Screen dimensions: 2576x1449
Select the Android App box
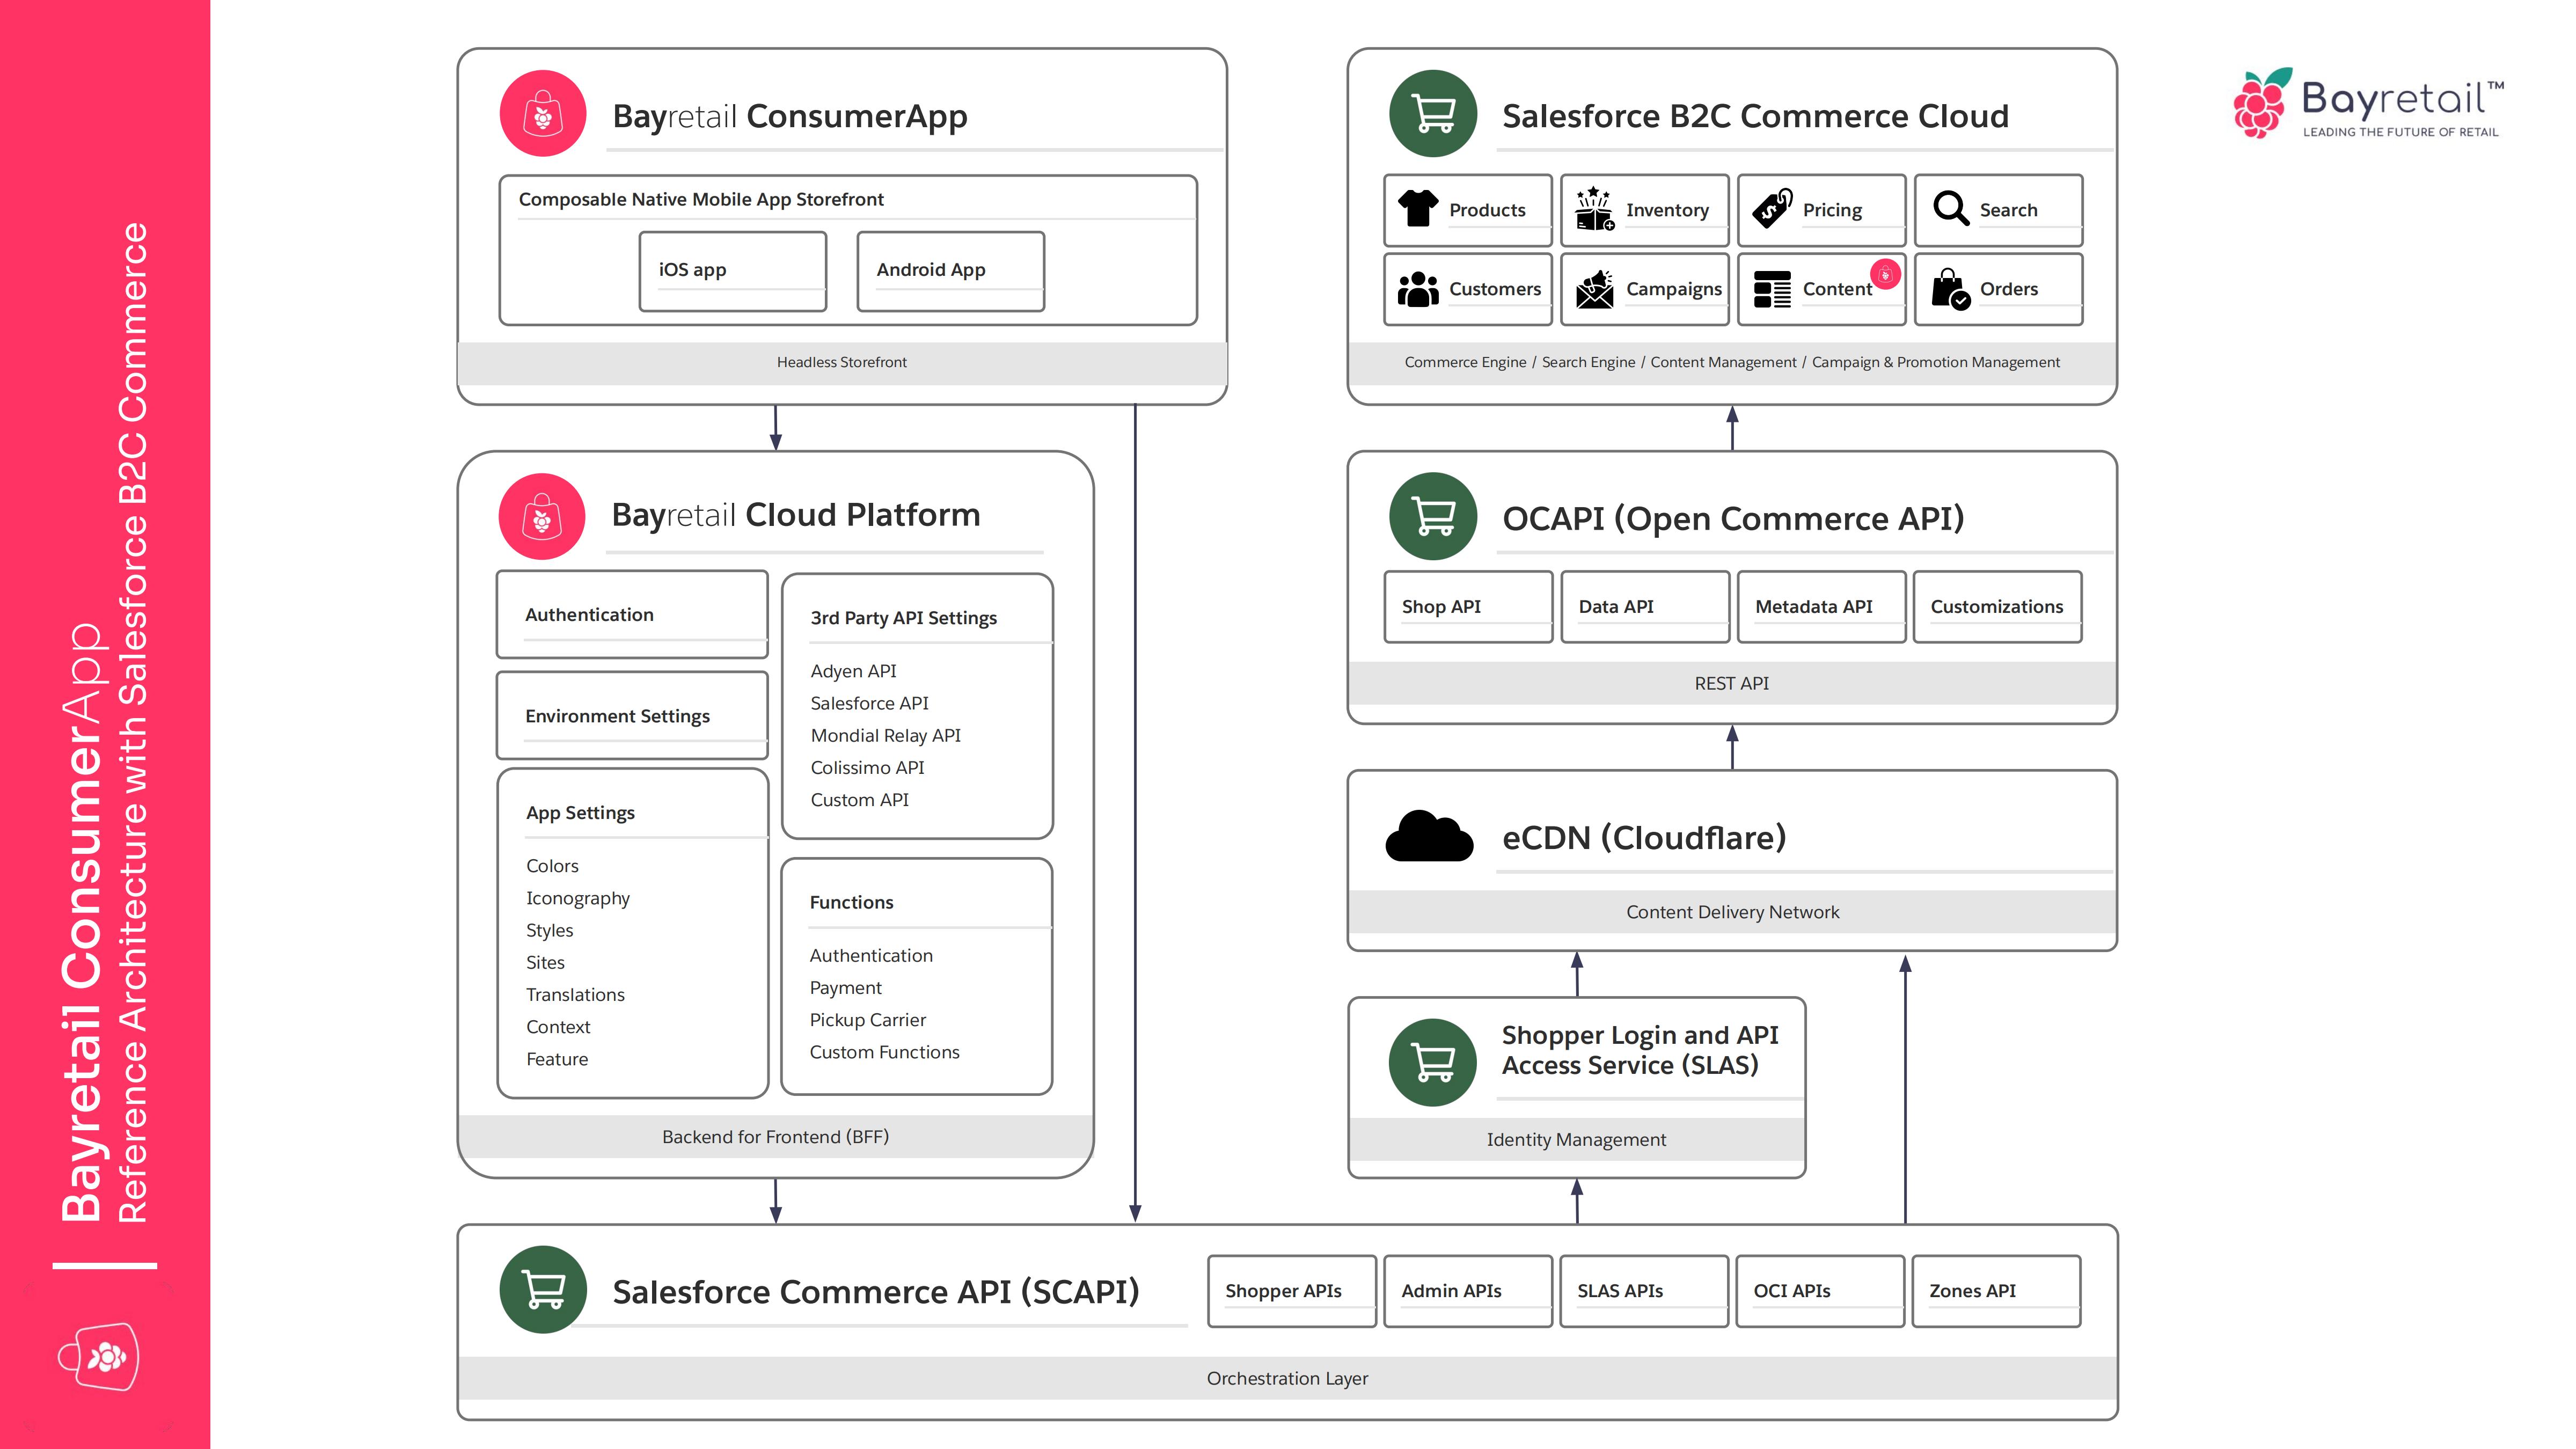click(x=951, y=271)
